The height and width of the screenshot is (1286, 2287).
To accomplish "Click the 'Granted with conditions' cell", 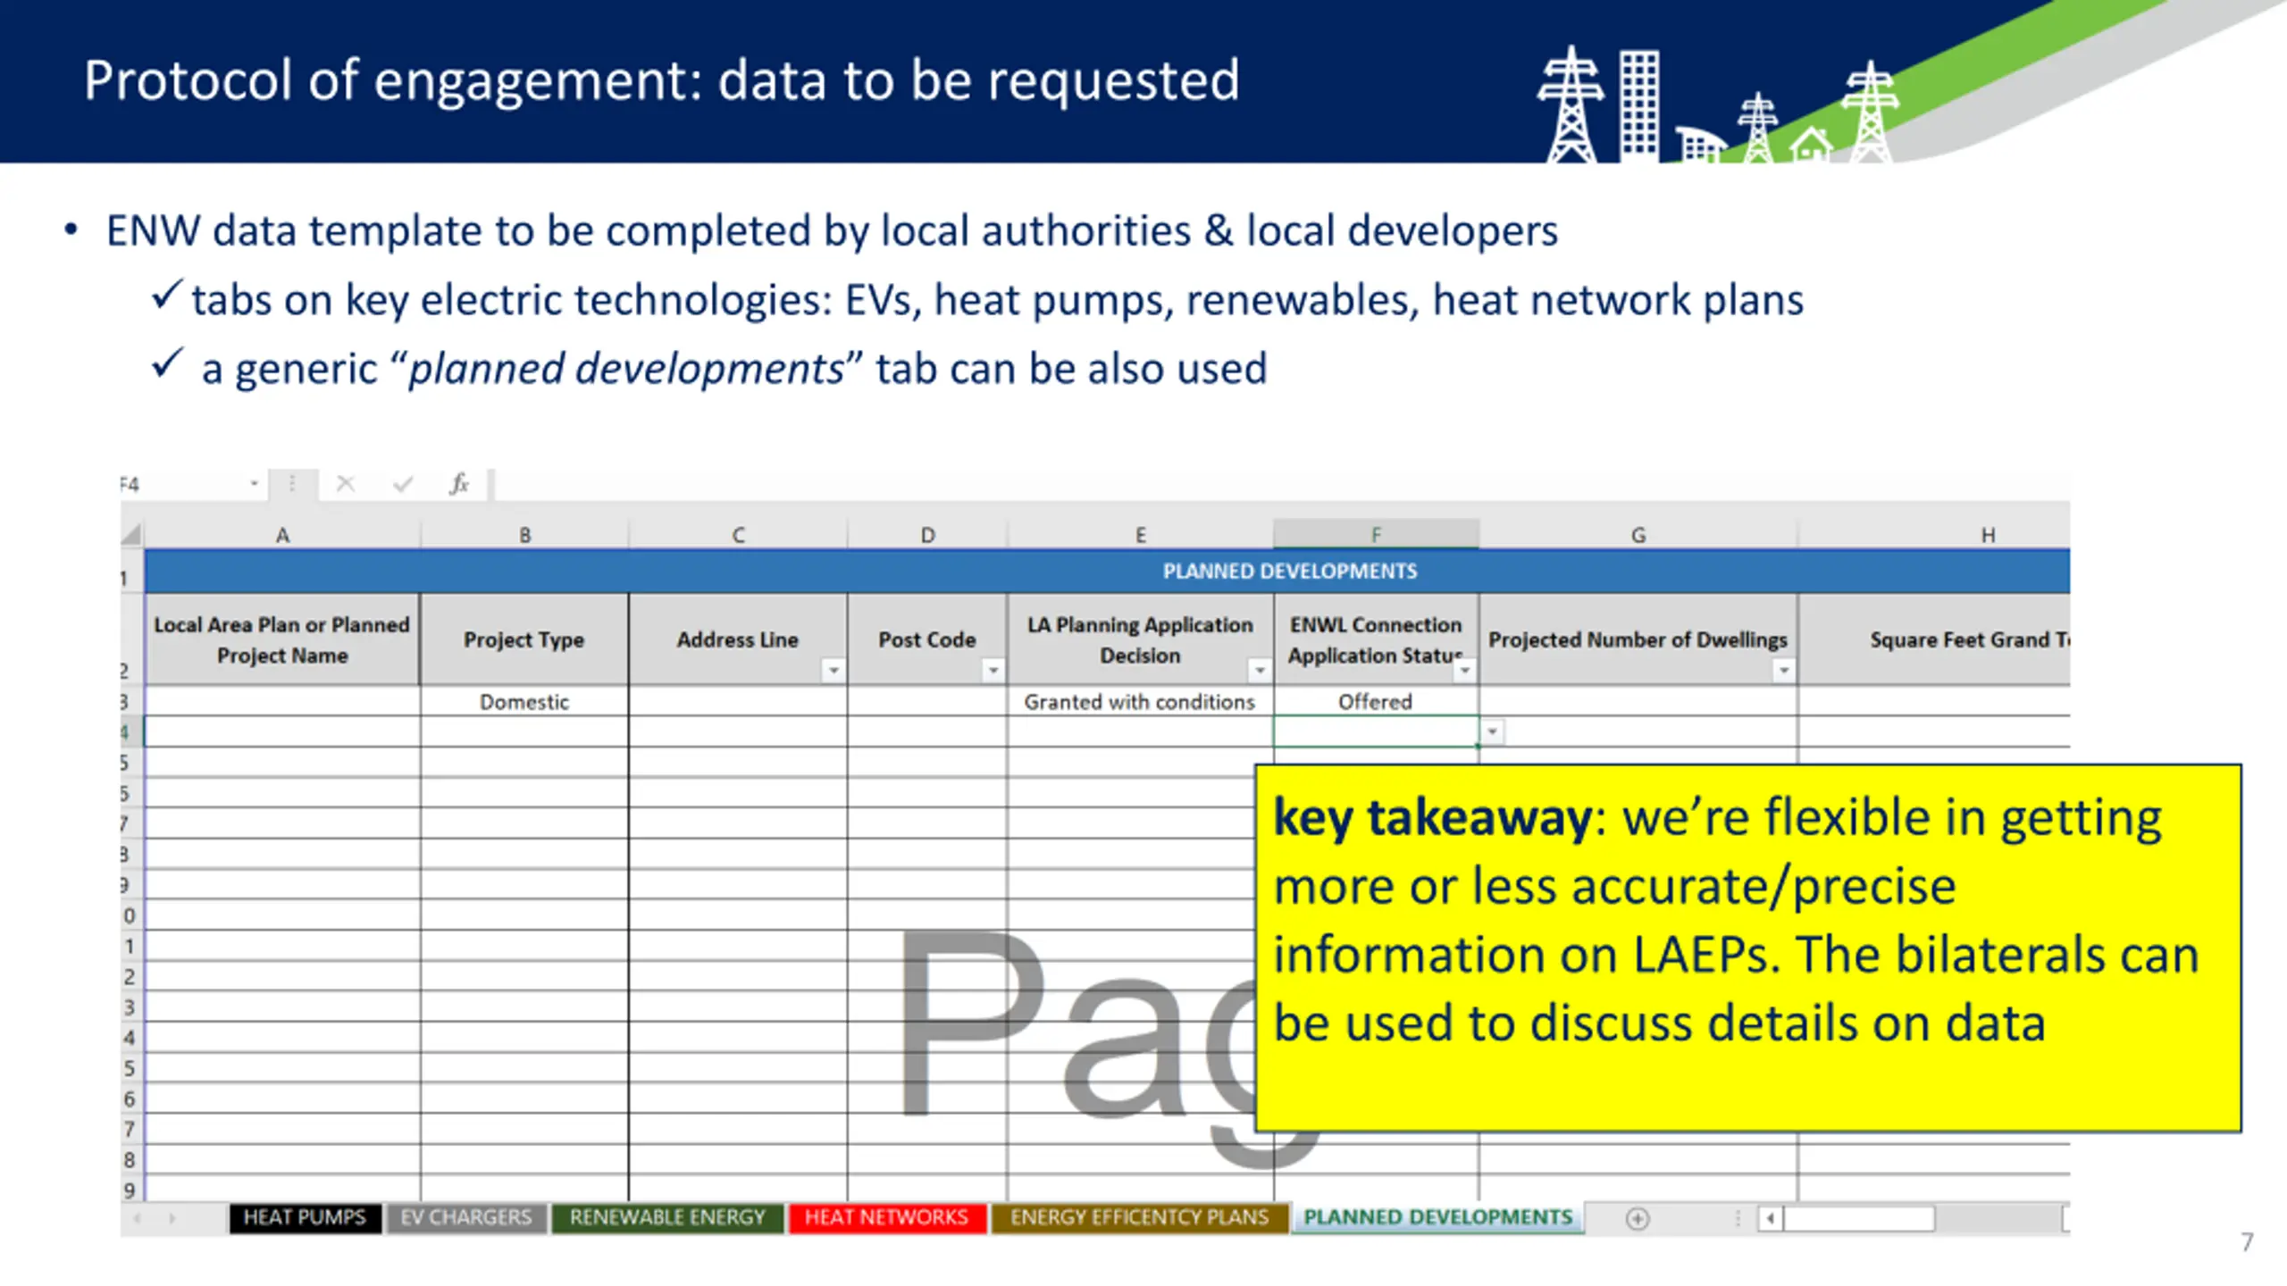I will click(x=1140, y=702).
